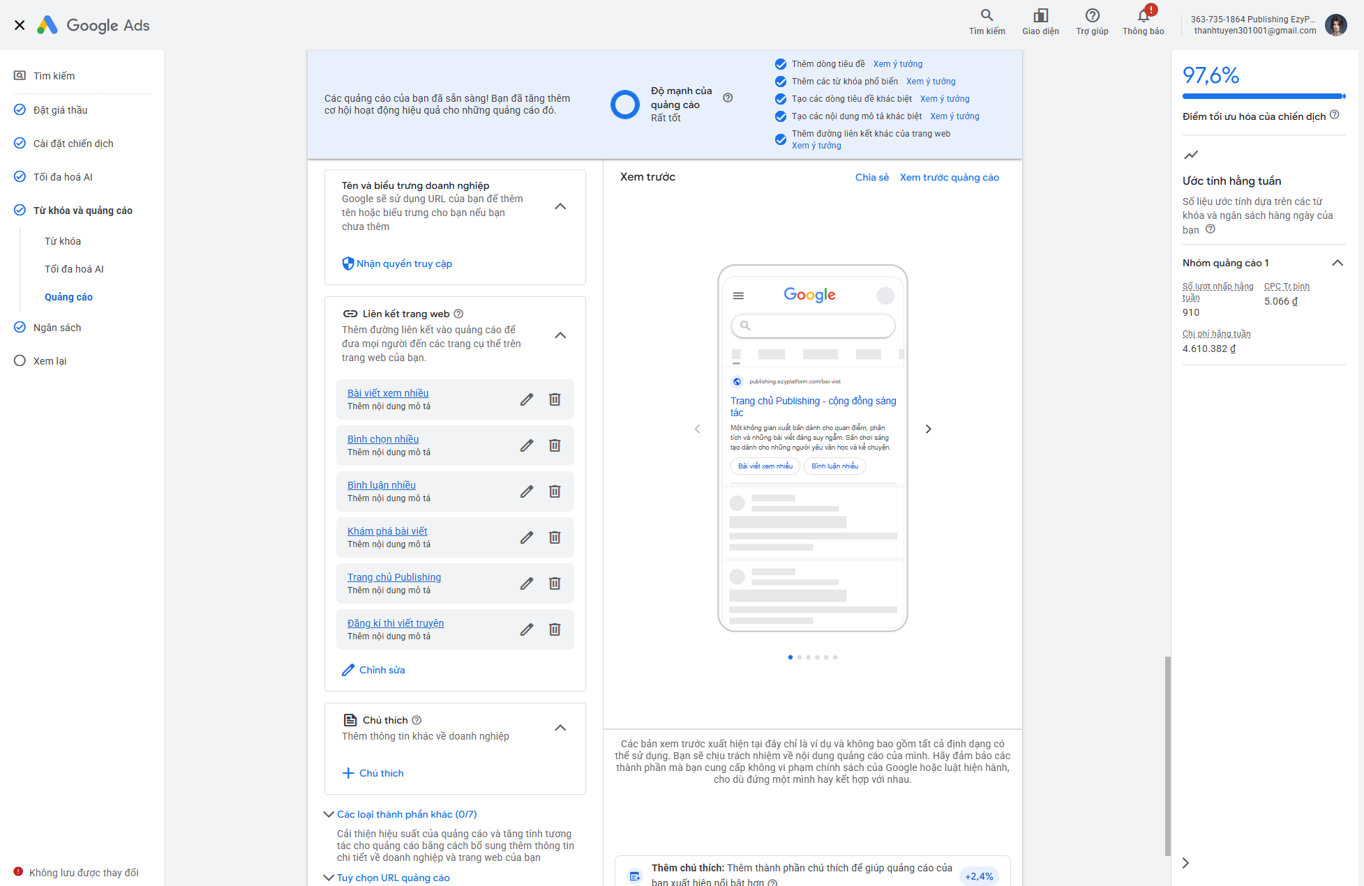Click the Google Ads logo
This screenshot has height=886, width=1364.
(x=93, y=25)
